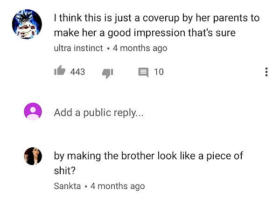The height and width of the screenshot is (200, 280).
Task: Click the purple default user avatar
Action: (33, 111)
